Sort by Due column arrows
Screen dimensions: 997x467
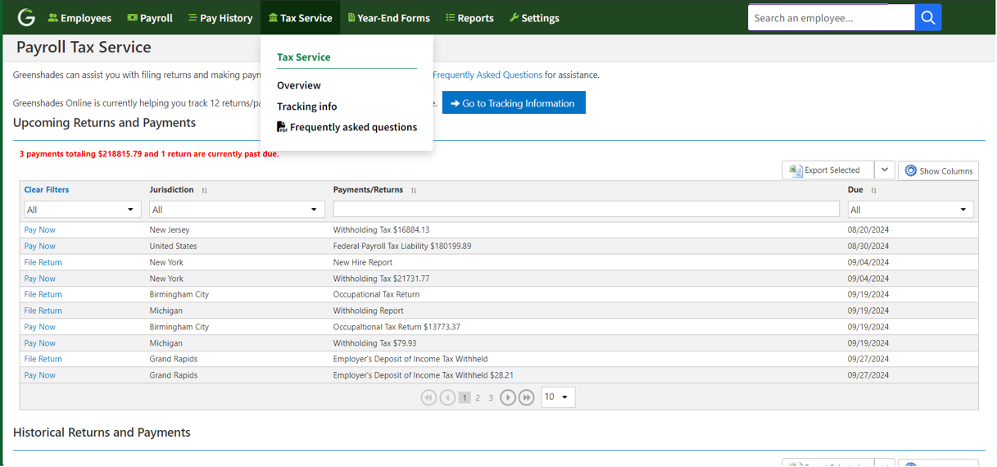point(874,190)
